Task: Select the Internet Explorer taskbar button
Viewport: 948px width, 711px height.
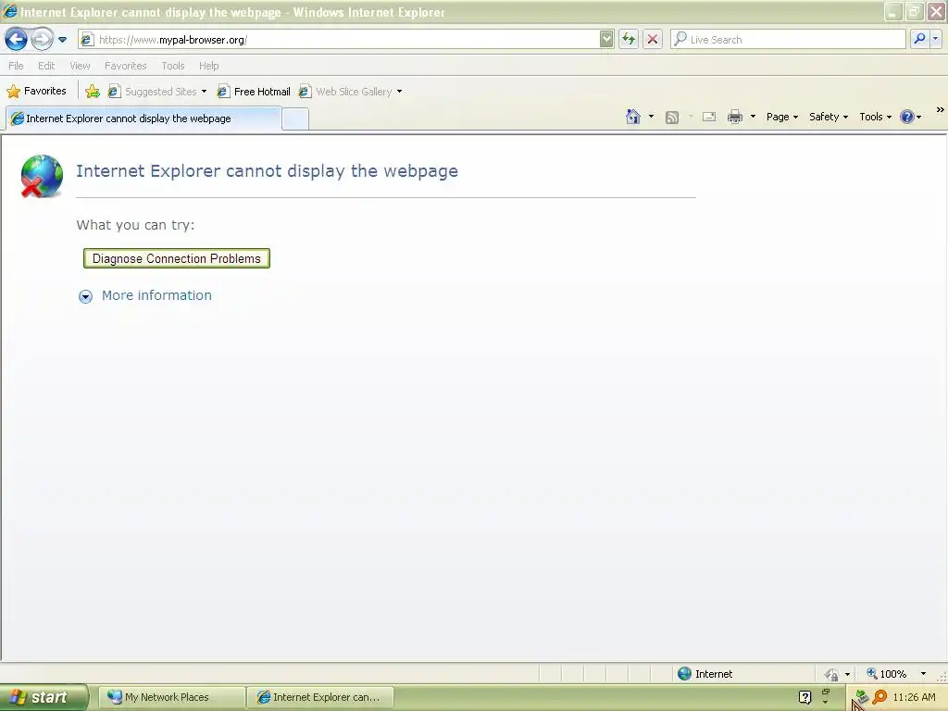Action: pyautogui.click(x=320, y=697)
